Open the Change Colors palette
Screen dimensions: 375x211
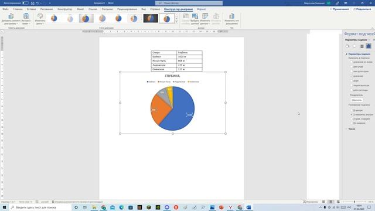click(x=40, y=19)
